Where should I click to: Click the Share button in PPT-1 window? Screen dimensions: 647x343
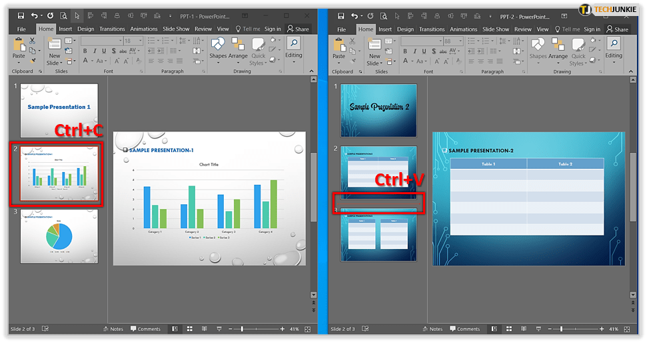click(x=298, y=29)
